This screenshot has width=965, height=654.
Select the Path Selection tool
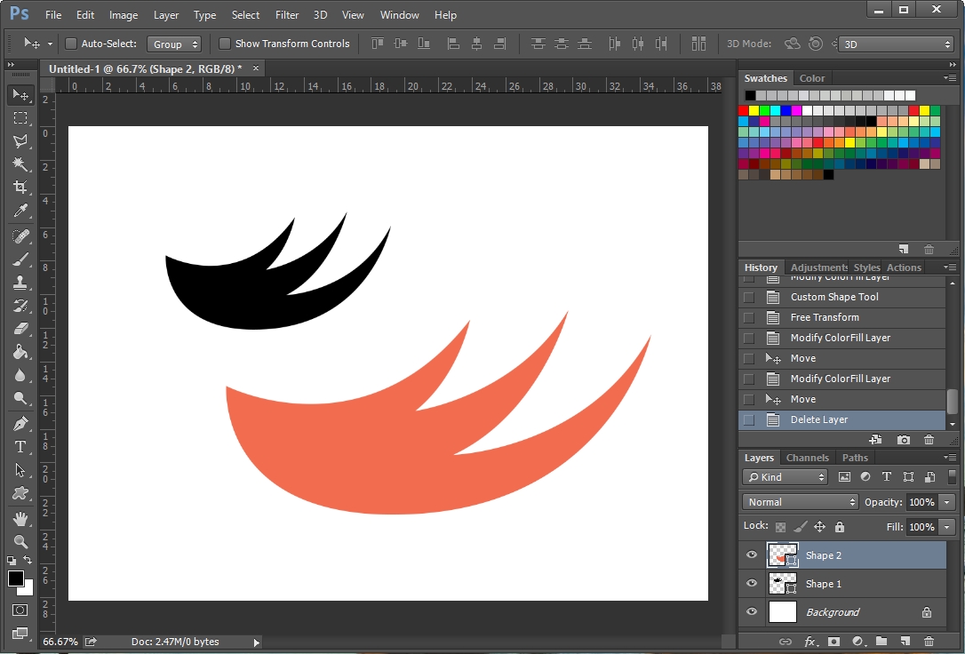tap(20, 470)
